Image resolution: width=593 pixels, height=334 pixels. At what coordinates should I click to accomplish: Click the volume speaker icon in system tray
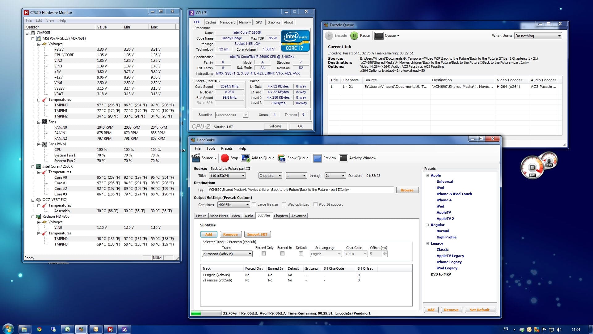(559, 330)
